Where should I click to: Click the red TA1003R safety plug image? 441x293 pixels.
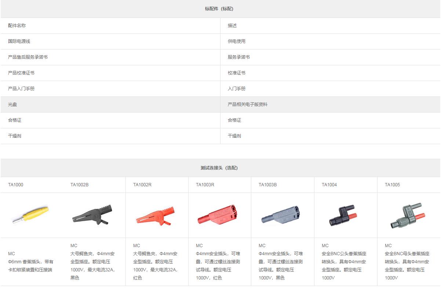coord(216,215)
